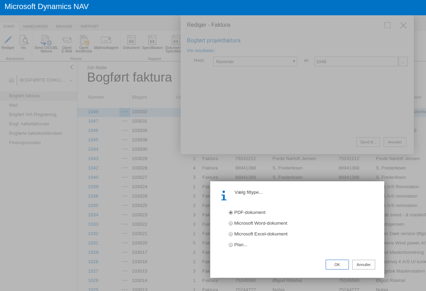This screenshot has width=426, height=291.
Task: Open Bogført faktura in the navigation pane
Action: point(38,95)
